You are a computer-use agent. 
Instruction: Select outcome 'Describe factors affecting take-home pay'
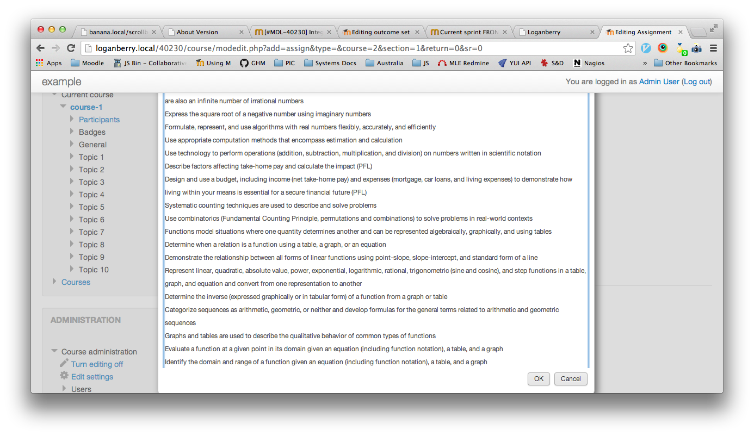(268, 166)
